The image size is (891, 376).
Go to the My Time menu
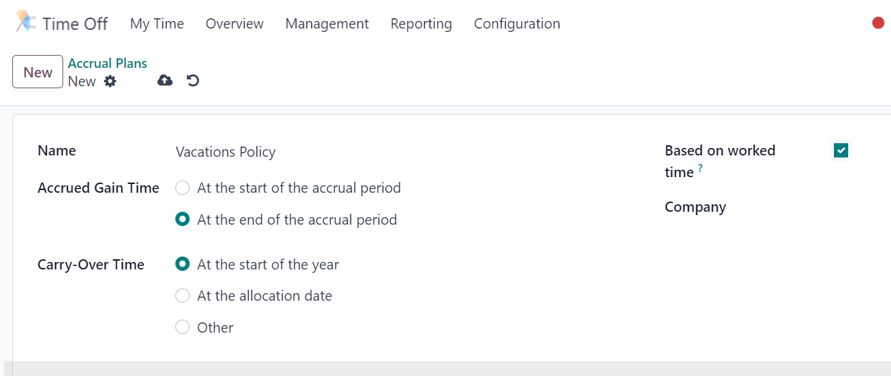click(x=157, y=24)
